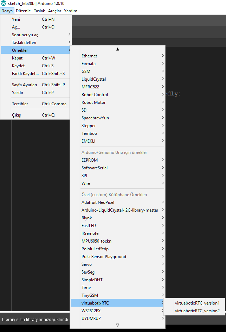Open the Taslak menu
This screenshot has width=226, height=332.
[x=39, y=11]
